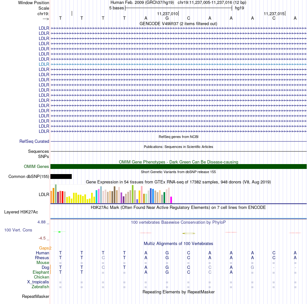Screen dimensions: 307x304
Task: Click the 11,237,010 coordinate marker
Action: pos(167,14)
